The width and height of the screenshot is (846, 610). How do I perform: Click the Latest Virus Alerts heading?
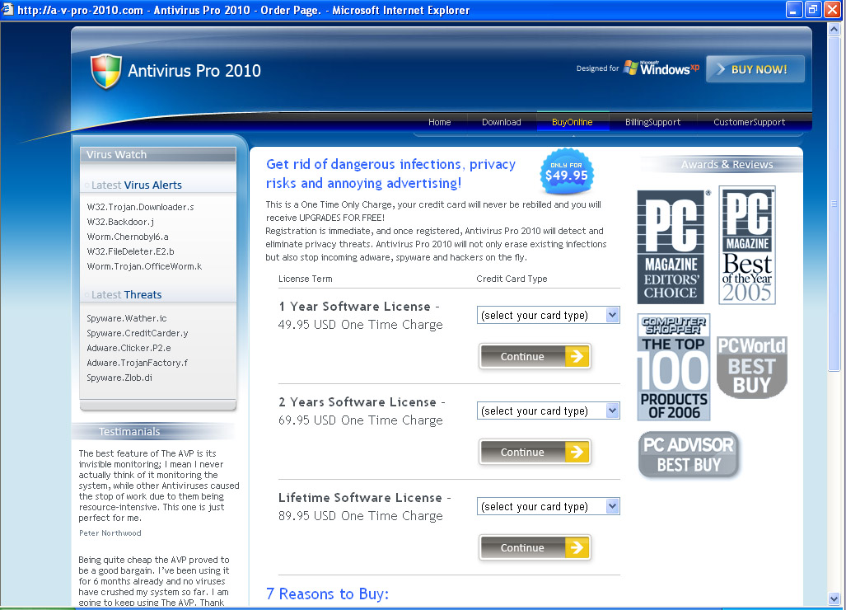pyautogui.click(x=137, y=185)
